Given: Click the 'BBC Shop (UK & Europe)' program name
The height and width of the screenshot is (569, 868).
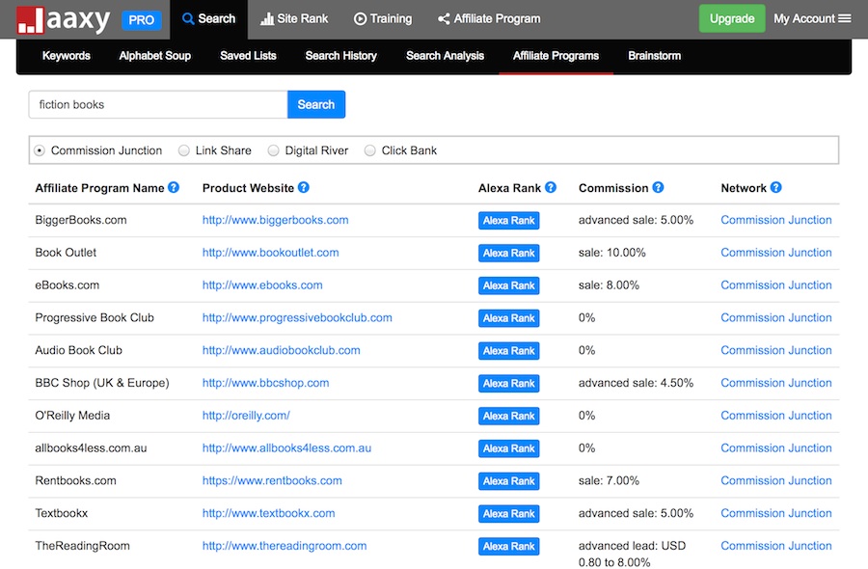Looking at the screenshot, I should tap(102, 384).
